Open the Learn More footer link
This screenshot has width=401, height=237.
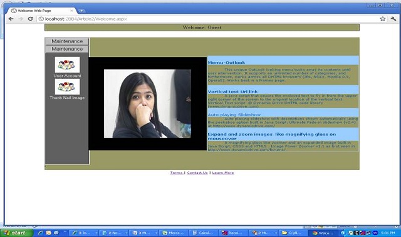223,173
